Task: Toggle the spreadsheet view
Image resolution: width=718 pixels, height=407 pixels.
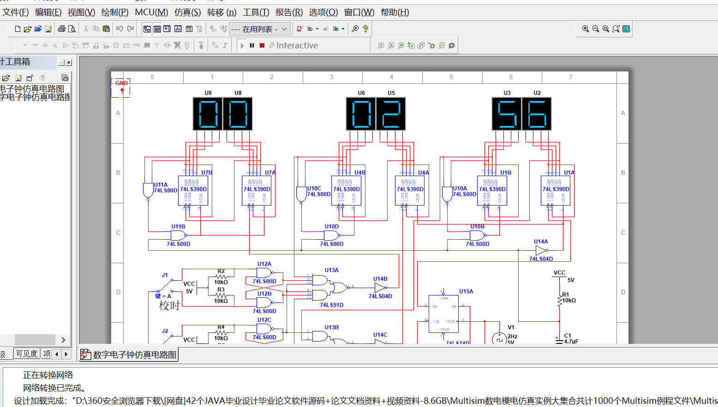Action: click(157, 29)
